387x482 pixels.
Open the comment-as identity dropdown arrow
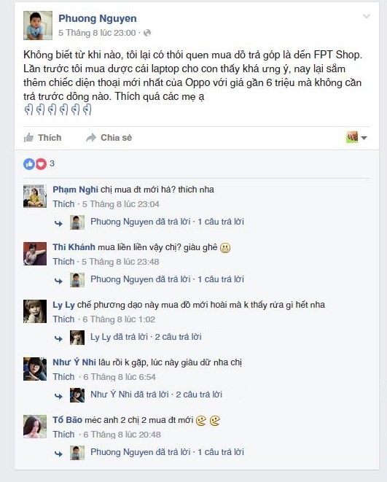[364, 138]
